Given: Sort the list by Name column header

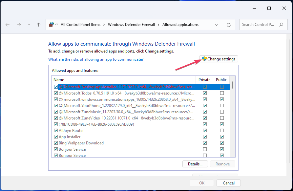Looking at the screenshot, I should pos(123,80).
